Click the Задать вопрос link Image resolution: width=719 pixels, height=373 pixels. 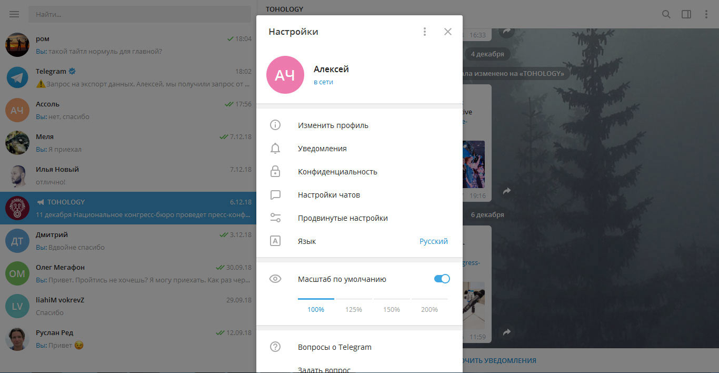pos(324,369)
